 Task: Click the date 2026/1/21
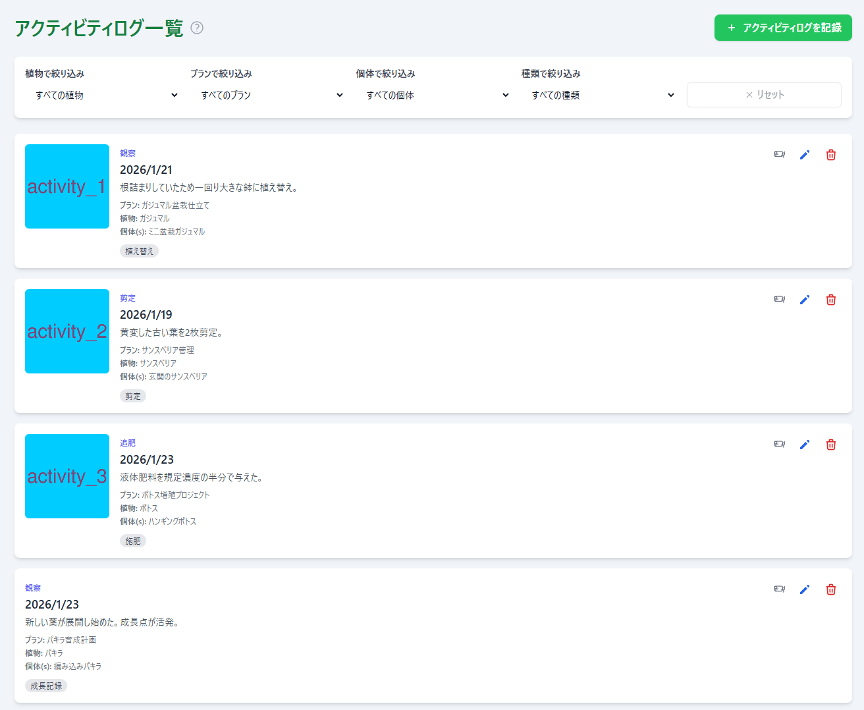pos(146,170)
